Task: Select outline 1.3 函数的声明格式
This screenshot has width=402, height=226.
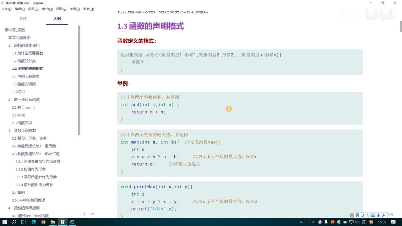Action: 28,69
